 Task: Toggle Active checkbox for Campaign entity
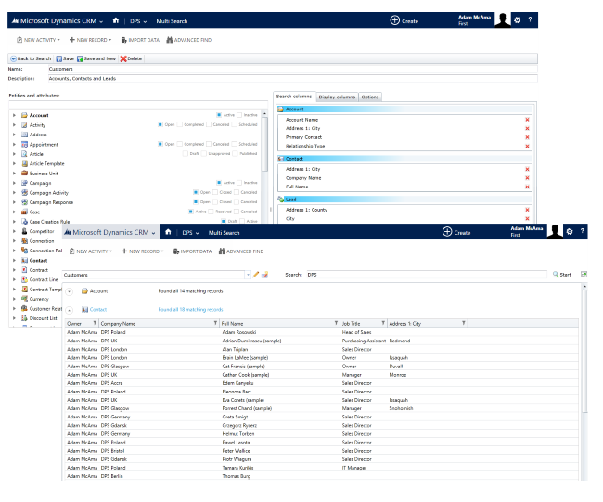[219, 183]
